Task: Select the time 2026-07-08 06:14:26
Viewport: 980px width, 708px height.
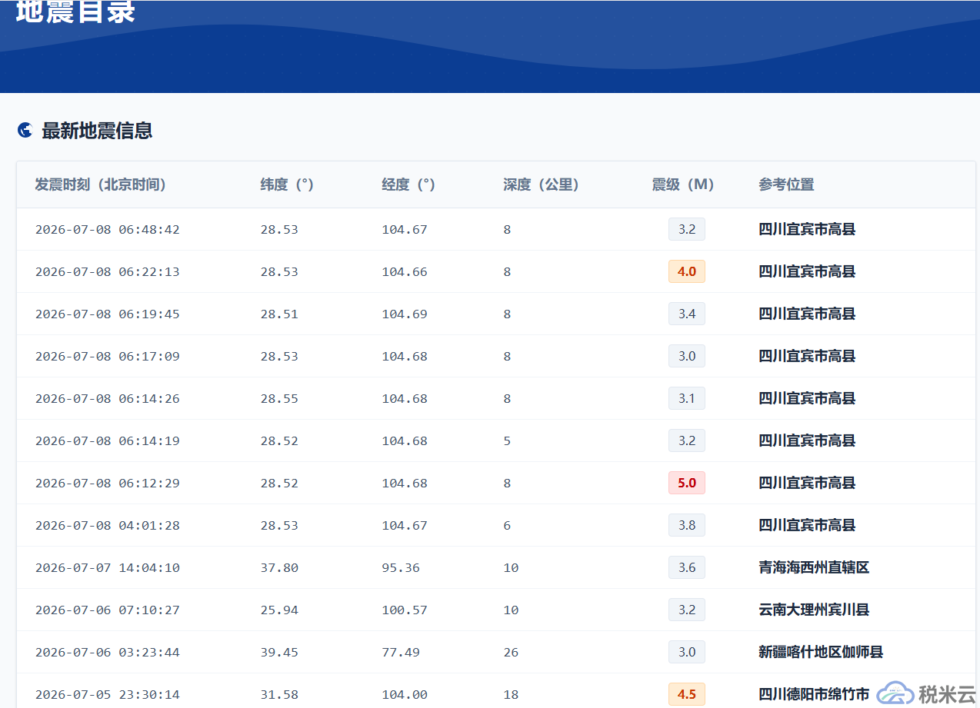Action: [x=108, y=399]
